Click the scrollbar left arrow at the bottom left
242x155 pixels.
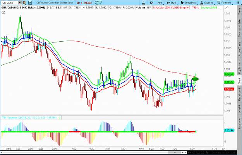pos(2,152)
